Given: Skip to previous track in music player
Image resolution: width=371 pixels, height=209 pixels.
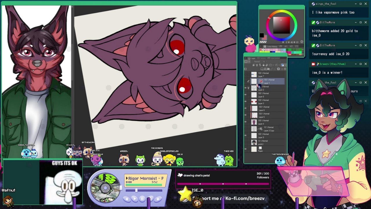Looking at the screenshot, I should pyautogui.click(x=126, y=199).
